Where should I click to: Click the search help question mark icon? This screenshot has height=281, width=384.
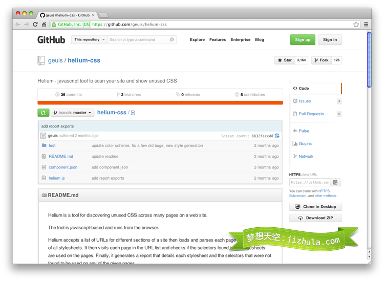point(172,39)
